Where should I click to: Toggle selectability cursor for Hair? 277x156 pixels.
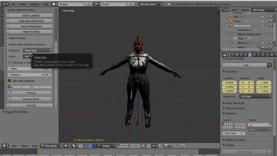(x=267, y=17)
